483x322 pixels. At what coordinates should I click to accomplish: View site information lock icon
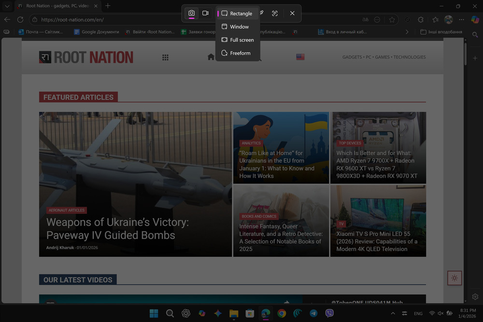coord(35,19)
